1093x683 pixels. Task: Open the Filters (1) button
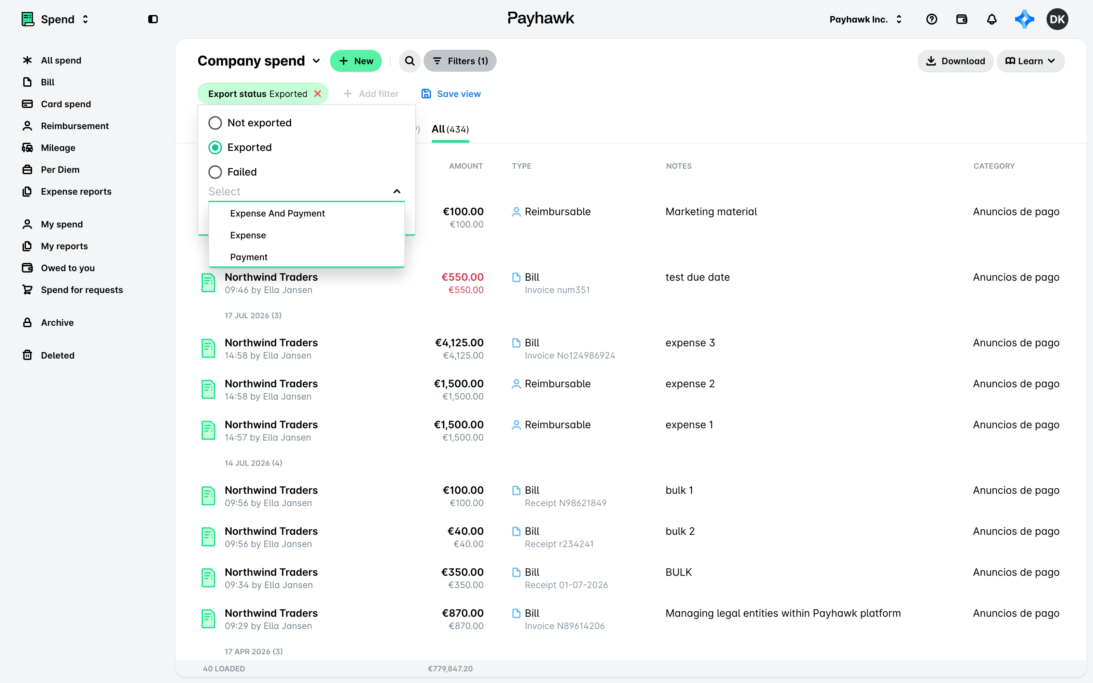(x=460, y=61)
